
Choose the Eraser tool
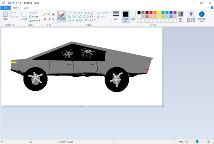45,19
